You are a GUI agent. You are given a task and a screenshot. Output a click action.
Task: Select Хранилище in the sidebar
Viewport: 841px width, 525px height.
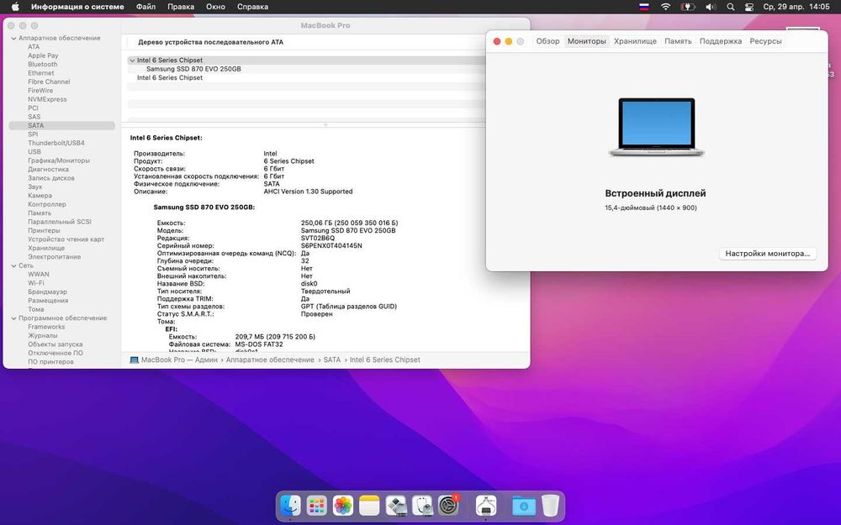[x=46, y=248]
